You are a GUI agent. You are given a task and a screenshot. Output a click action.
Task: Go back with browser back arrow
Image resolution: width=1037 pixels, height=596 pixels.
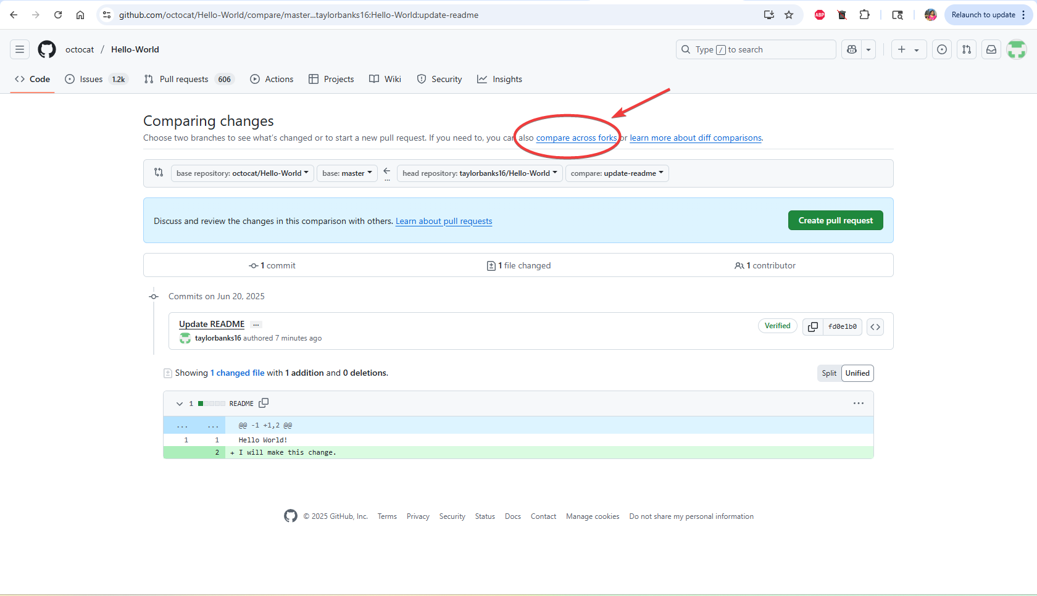[x=14, y=15]
